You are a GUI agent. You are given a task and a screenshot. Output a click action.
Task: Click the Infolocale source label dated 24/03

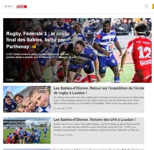[x=60, y=135]
